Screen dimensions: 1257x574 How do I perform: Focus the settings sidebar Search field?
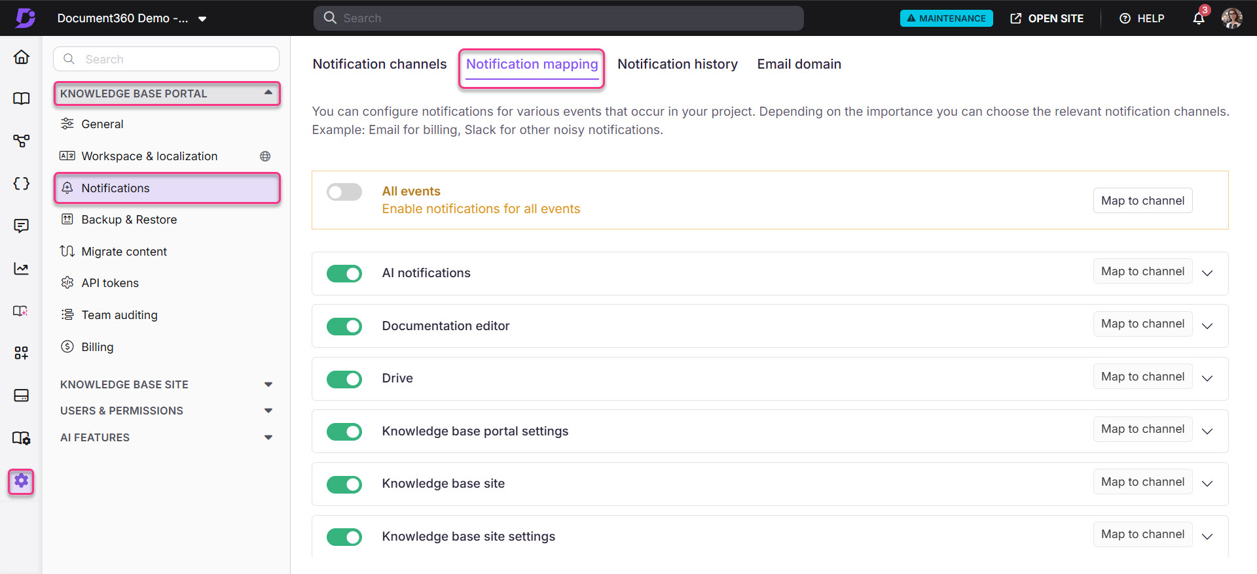pyautogui.click(x=166, y=59)
